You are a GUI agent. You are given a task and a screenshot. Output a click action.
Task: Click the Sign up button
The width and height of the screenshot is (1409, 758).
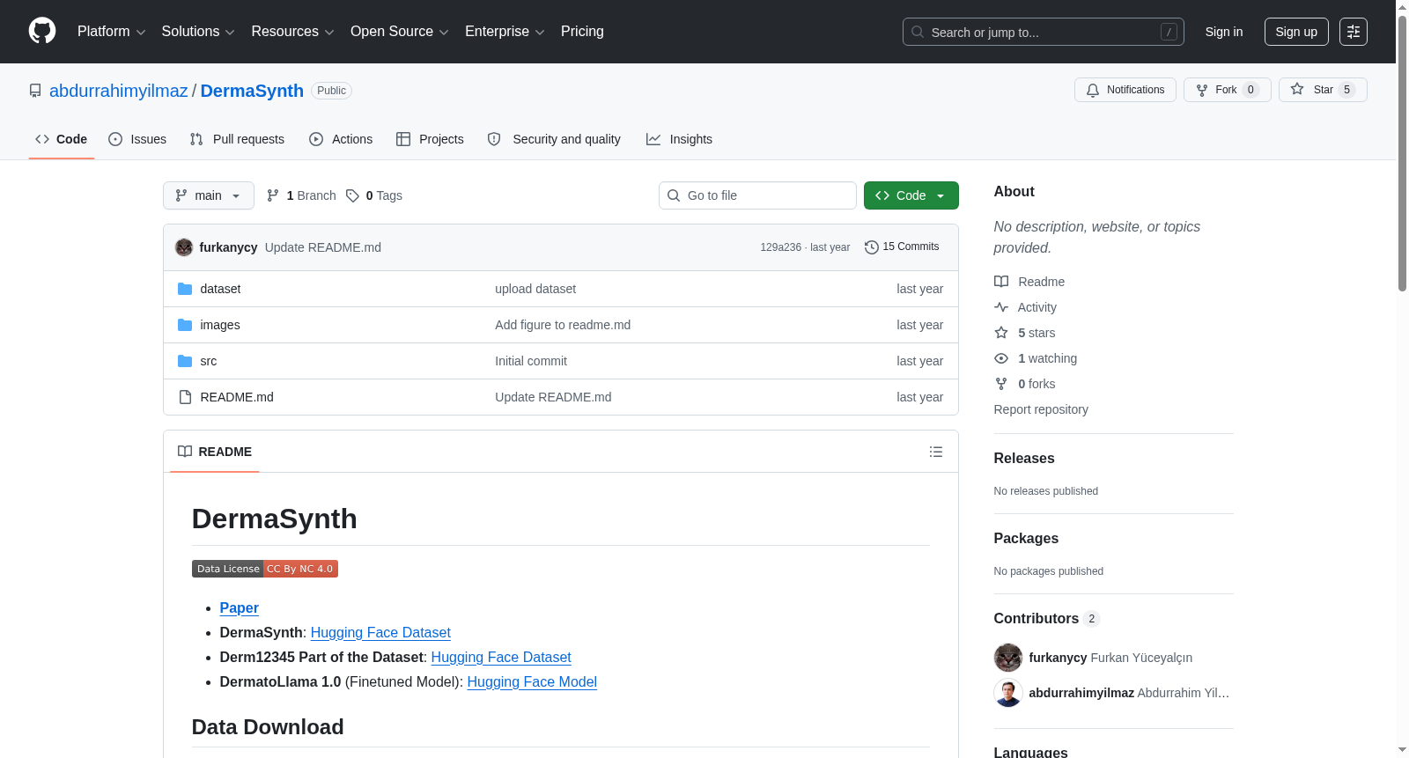tap(1296, 32)
